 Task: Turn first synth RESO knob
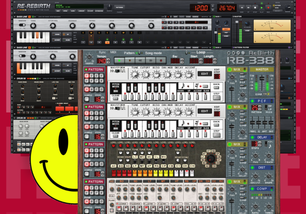pyautogui.click(x=156, y=75)
